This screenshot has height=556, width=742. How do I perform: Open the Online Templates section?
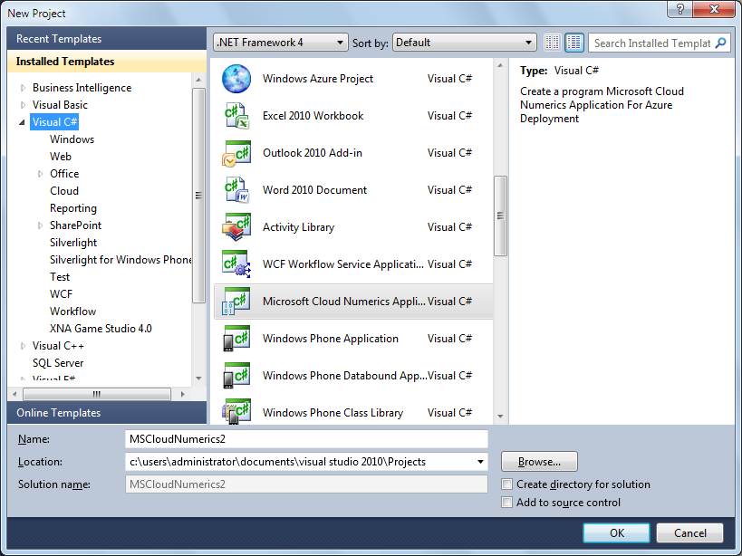point(107,413)
